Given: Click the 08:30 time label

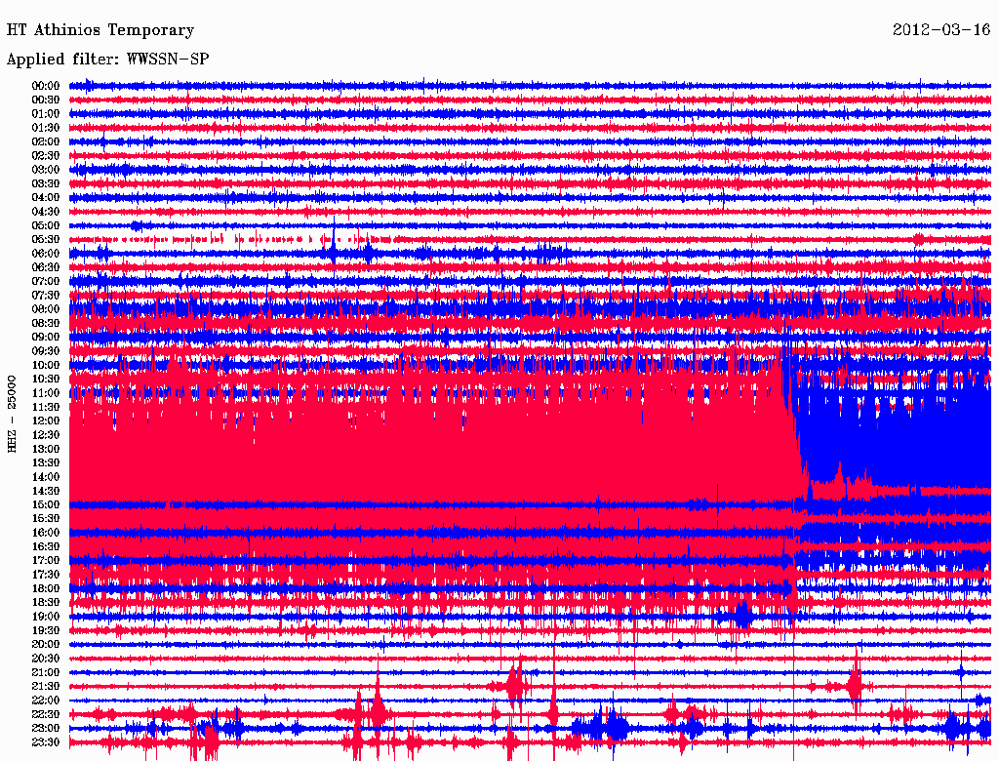Looking at the screenshot, I should (x=46, y=323).
